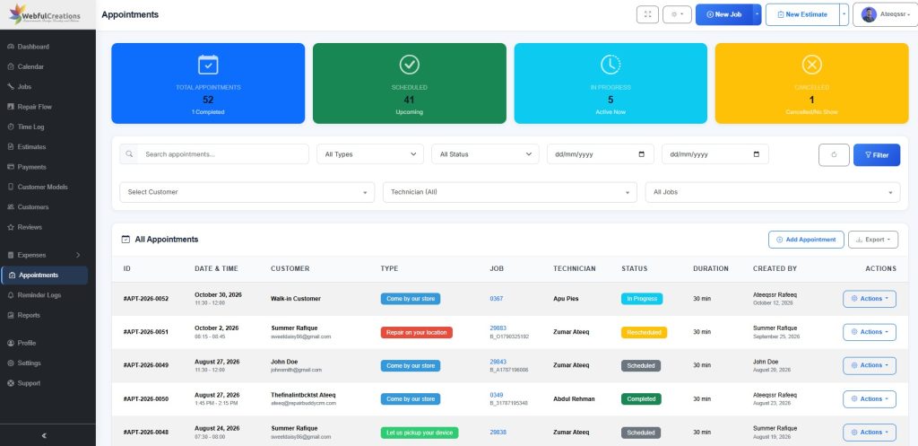
Task: Open the second date picker calendar icon
Action: coord(757,154)
